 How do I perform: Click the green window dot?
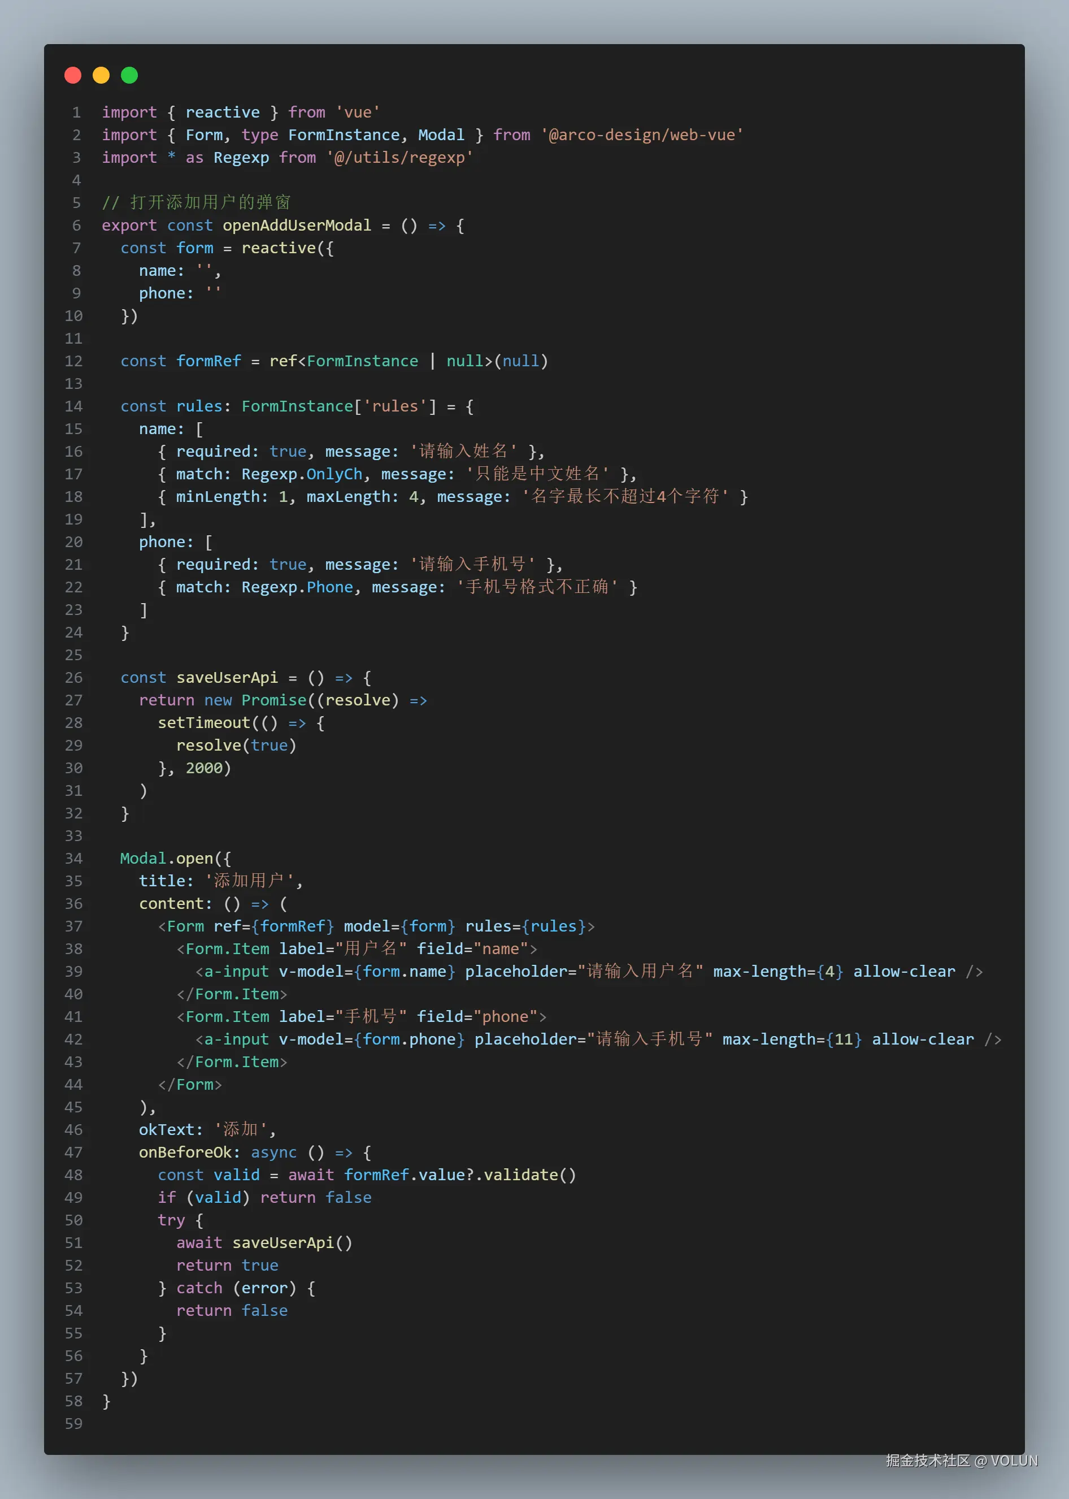(129, 75)
